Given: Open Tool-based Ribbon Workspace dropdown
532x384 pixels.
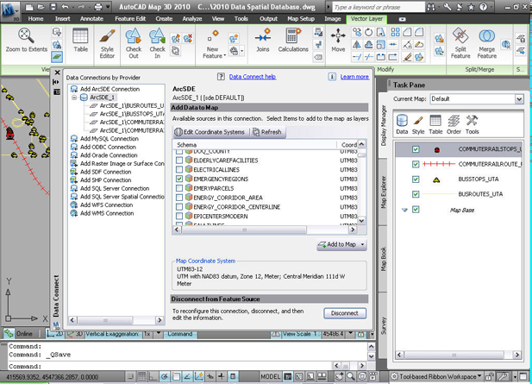Looking at the screenshot, I should click(x=479, y=376).
